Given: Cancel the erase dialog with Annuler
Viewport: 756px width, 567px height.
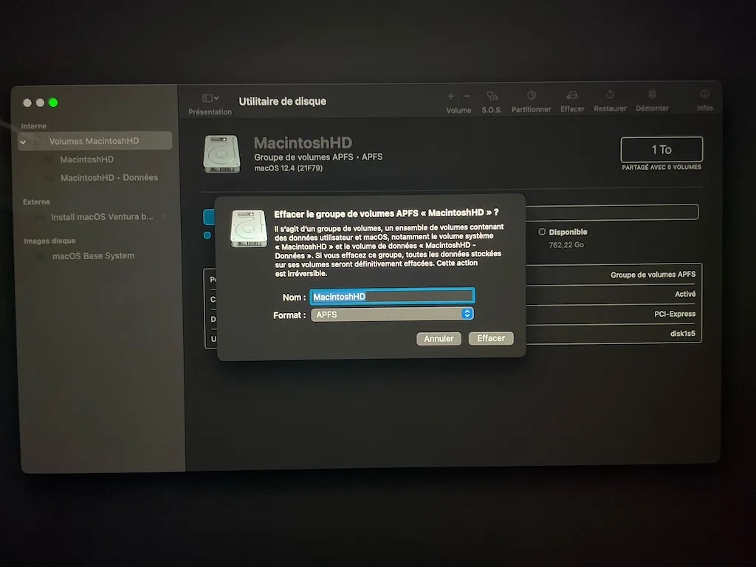Looking at the screenshot, I should pos(439,338).
